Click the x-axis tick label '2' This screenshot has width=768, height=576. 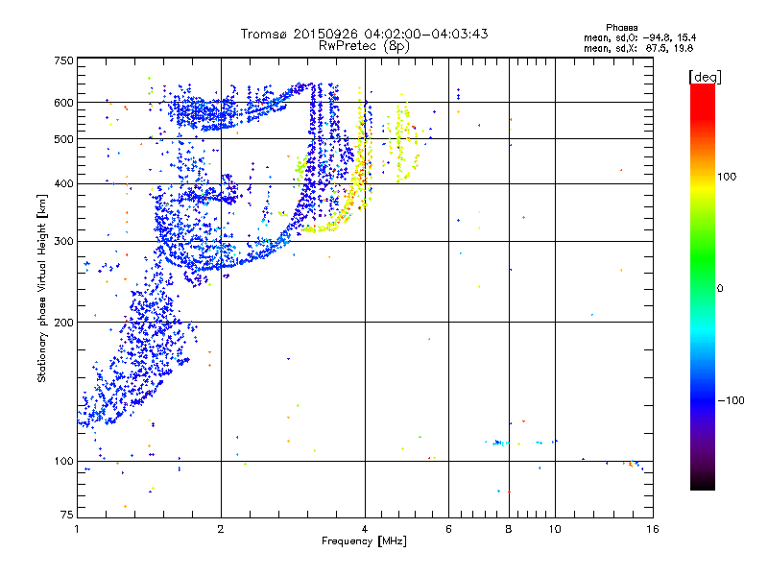[221, 529]
